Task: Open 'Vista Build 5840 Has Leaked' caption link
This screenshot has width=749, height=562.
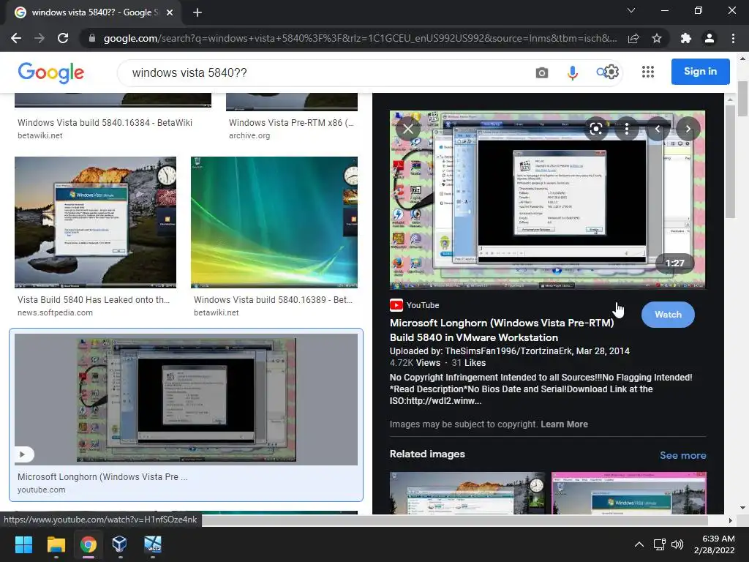Action: point(94,300)
